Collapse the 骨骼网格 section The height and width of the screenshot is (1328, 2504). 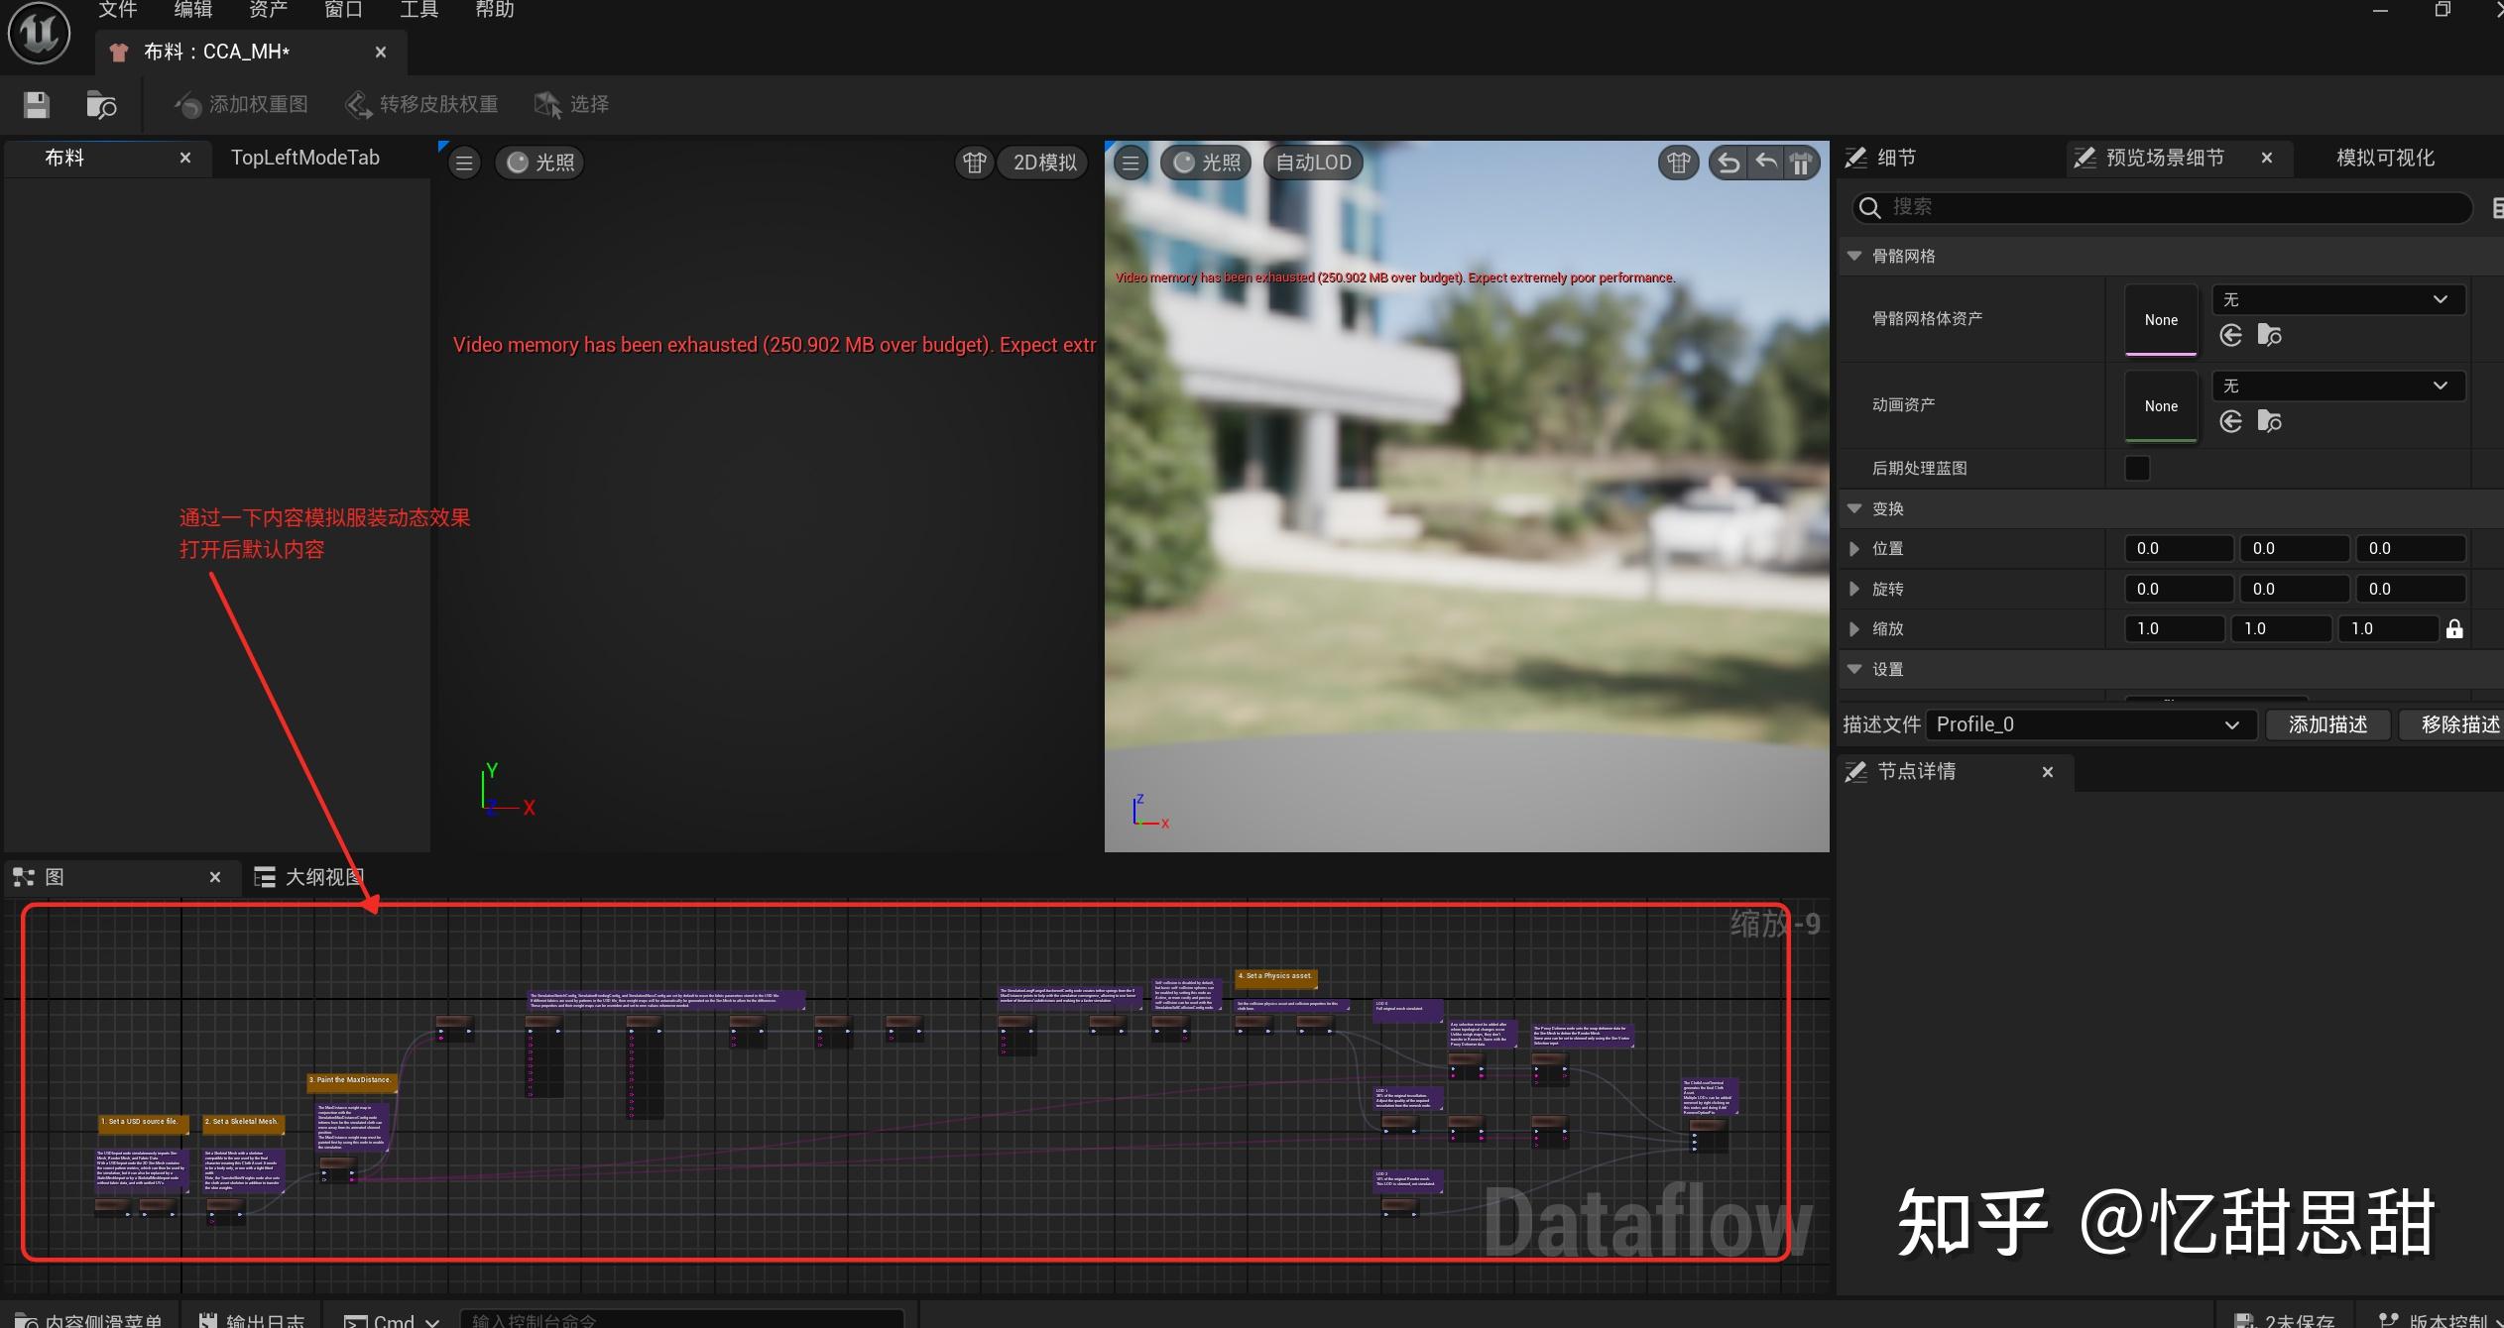click(1854, 256)
